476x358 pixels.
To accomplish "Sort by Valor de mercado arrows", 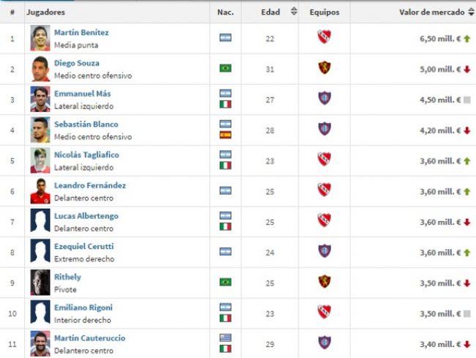I will [470, 12].
